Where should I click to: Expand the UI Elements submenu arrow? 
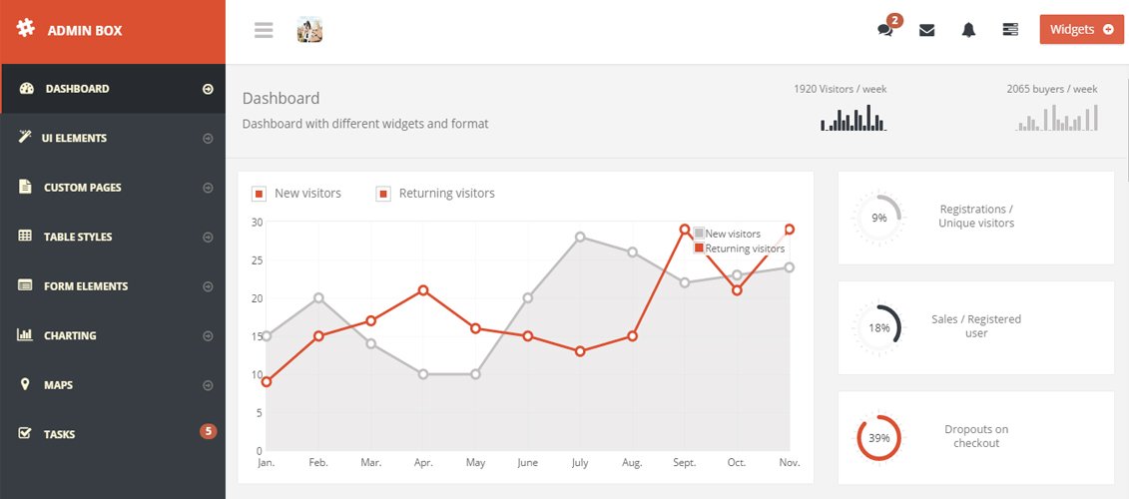(x=208, y=139)
